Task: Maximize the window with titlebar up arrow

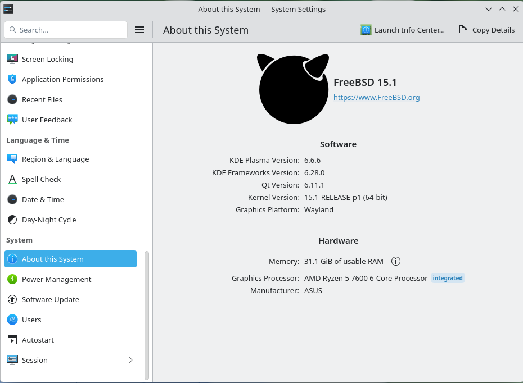Action: pyautogui.click(x=502, y=9)
